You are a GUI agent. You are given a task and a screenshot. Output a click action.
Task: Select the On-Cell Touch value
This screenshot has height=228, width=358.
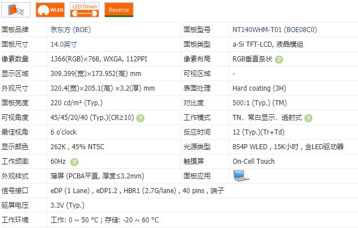pos(254,162)
